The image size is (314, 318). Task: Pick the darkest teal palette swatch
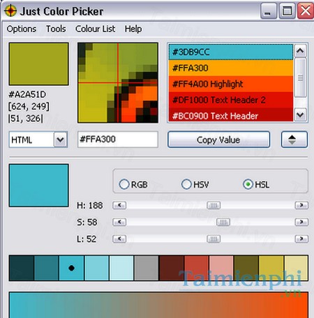[x=22, y=268]
